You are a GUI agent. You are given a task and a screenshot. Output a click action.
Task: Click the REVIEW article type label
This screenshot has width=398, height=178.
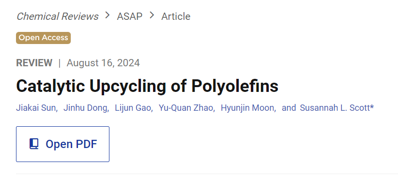(x=34, y=63)
